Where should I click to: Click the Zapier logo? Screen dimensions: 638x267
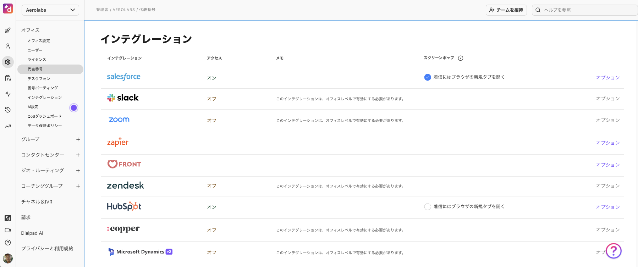tap(118, 142)
